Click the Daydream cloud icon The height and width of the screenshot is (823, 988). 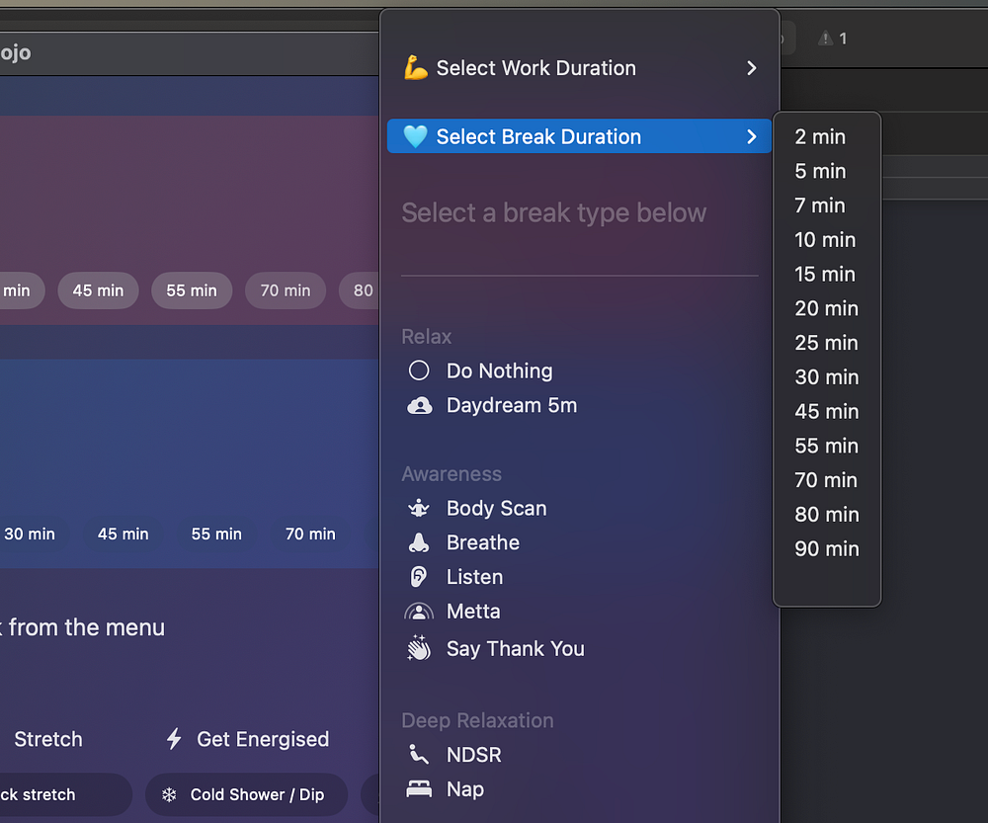(x=419, y=405)
